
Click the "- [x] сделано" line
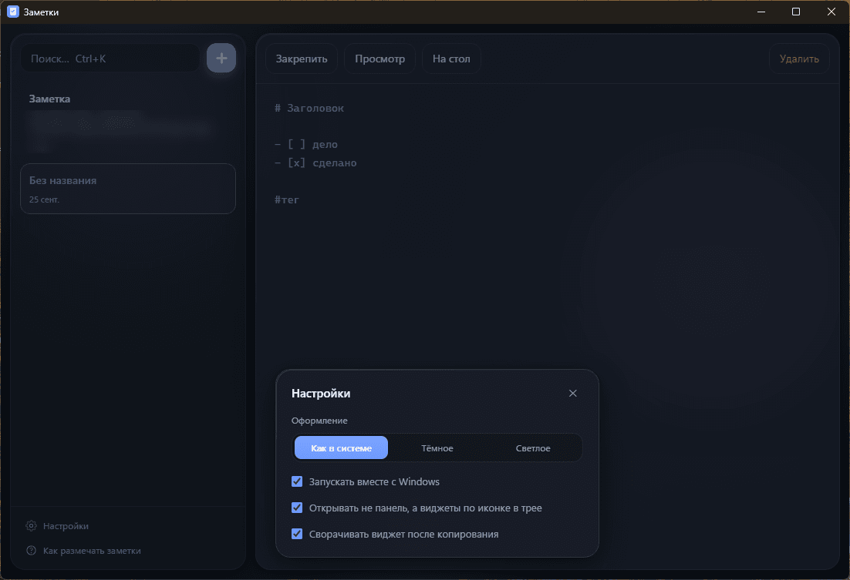(x=315, y=163)
